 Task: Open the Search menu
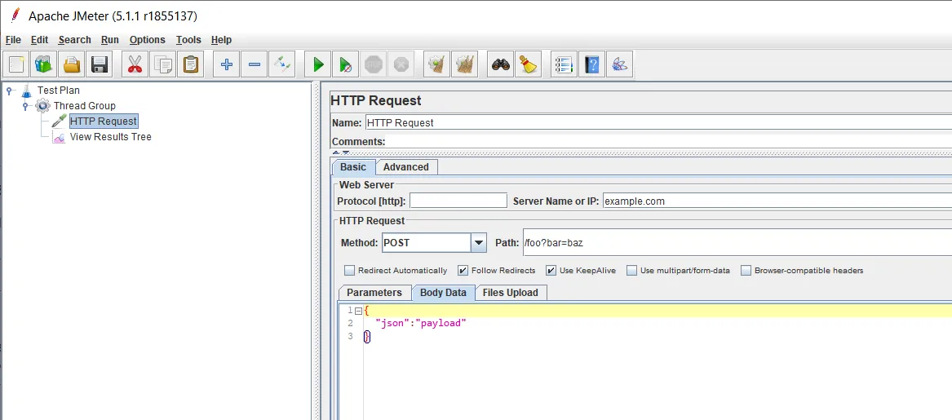[x=75, y=39]
